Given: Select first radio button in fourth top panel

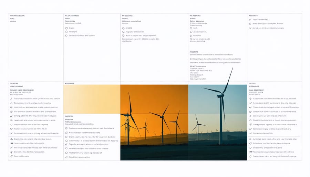Looking at the screenshot, I should click(x=191, y=28).
